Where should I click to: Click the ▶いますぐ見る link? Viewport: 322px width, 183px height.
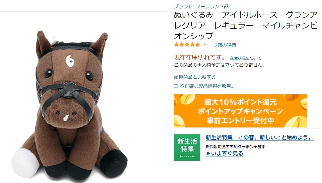(224, 153)
